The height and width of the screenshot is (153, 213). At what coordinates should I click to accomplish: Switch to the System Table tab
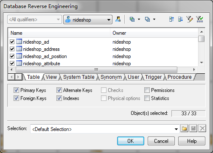point(79,77)
